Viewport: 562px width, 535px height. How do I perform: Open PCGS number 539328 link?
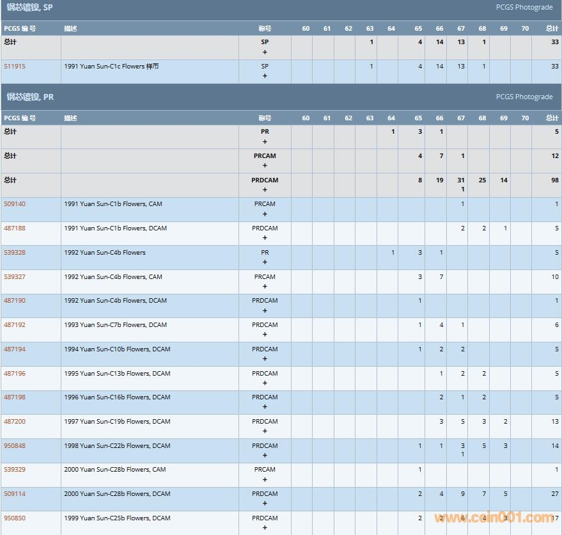pyautogui.click(x=15, y=253)
